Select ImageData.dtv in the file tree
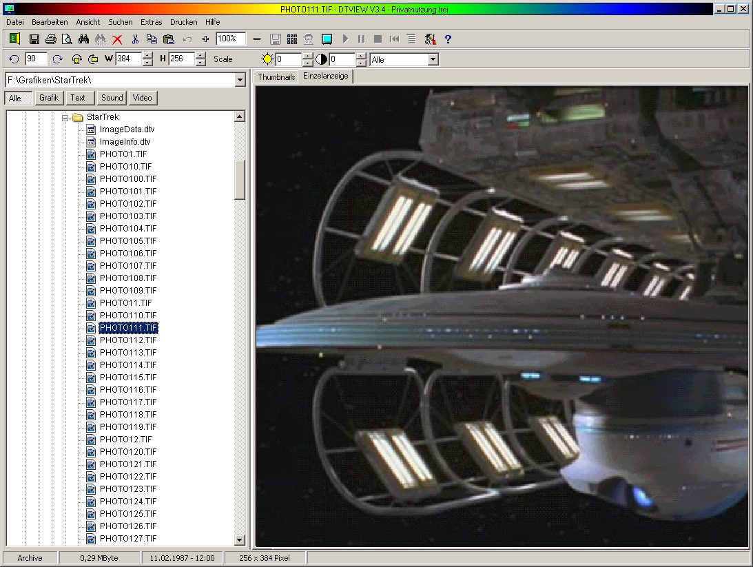 tap(127, 130)
